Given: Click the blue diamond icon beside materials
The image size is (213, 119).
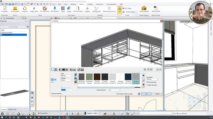Looking at the screenshot, I should (x=143, y=76).
